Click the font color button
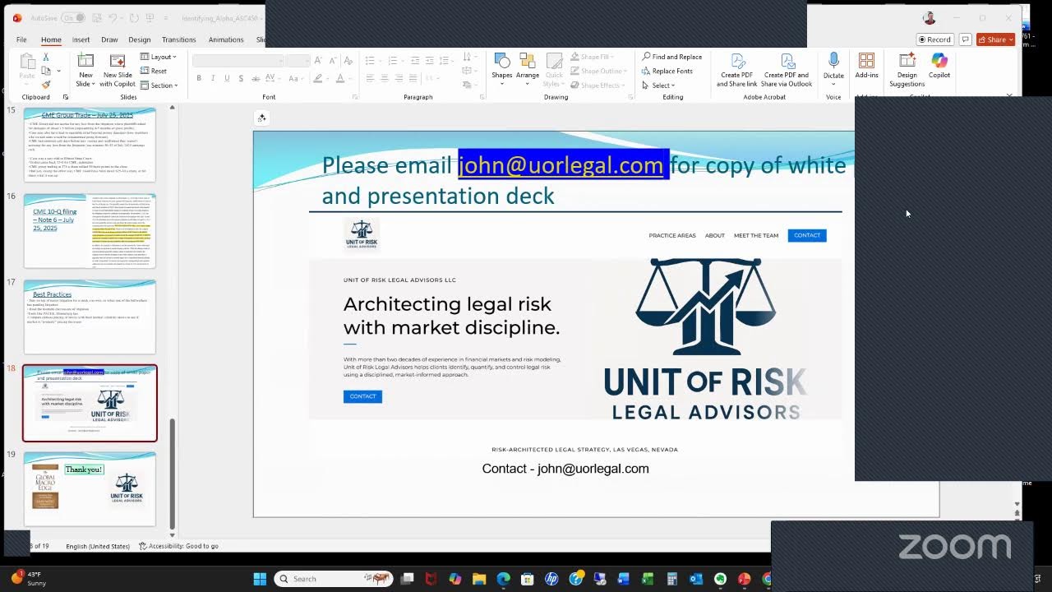1052x592 pixels. pyautogui.click(x=342, y=78)
